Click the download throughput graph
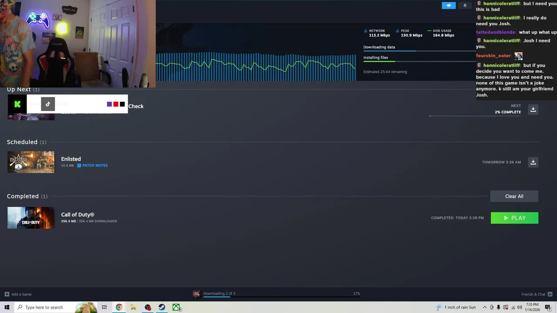 coord(256,67)
